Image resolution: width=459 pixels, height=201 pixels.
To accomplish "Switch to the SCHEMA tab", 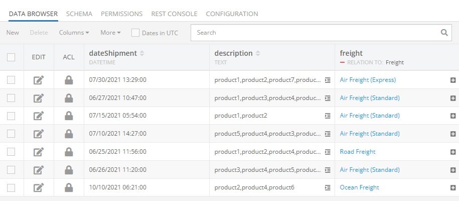I will (x=79, y=14).
